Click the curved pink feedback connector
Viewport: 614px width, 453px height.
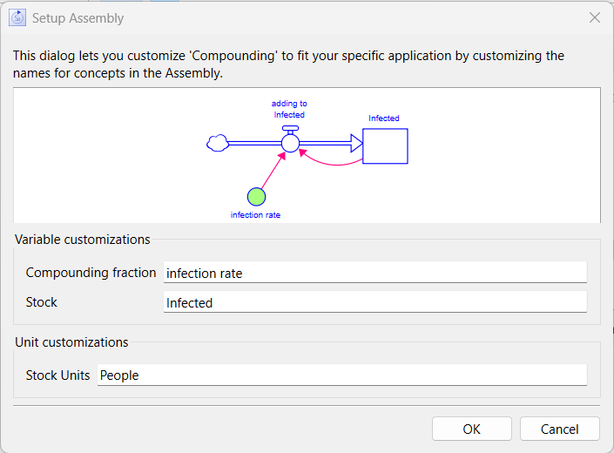331,163
